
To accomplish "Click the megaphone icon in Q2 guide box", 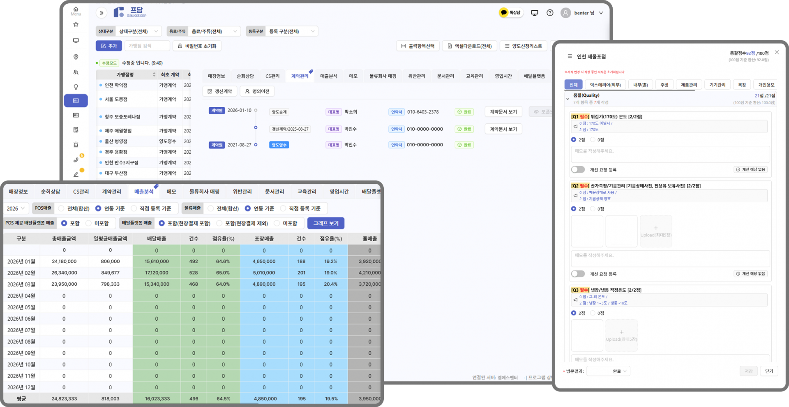I will click(575, 195).
